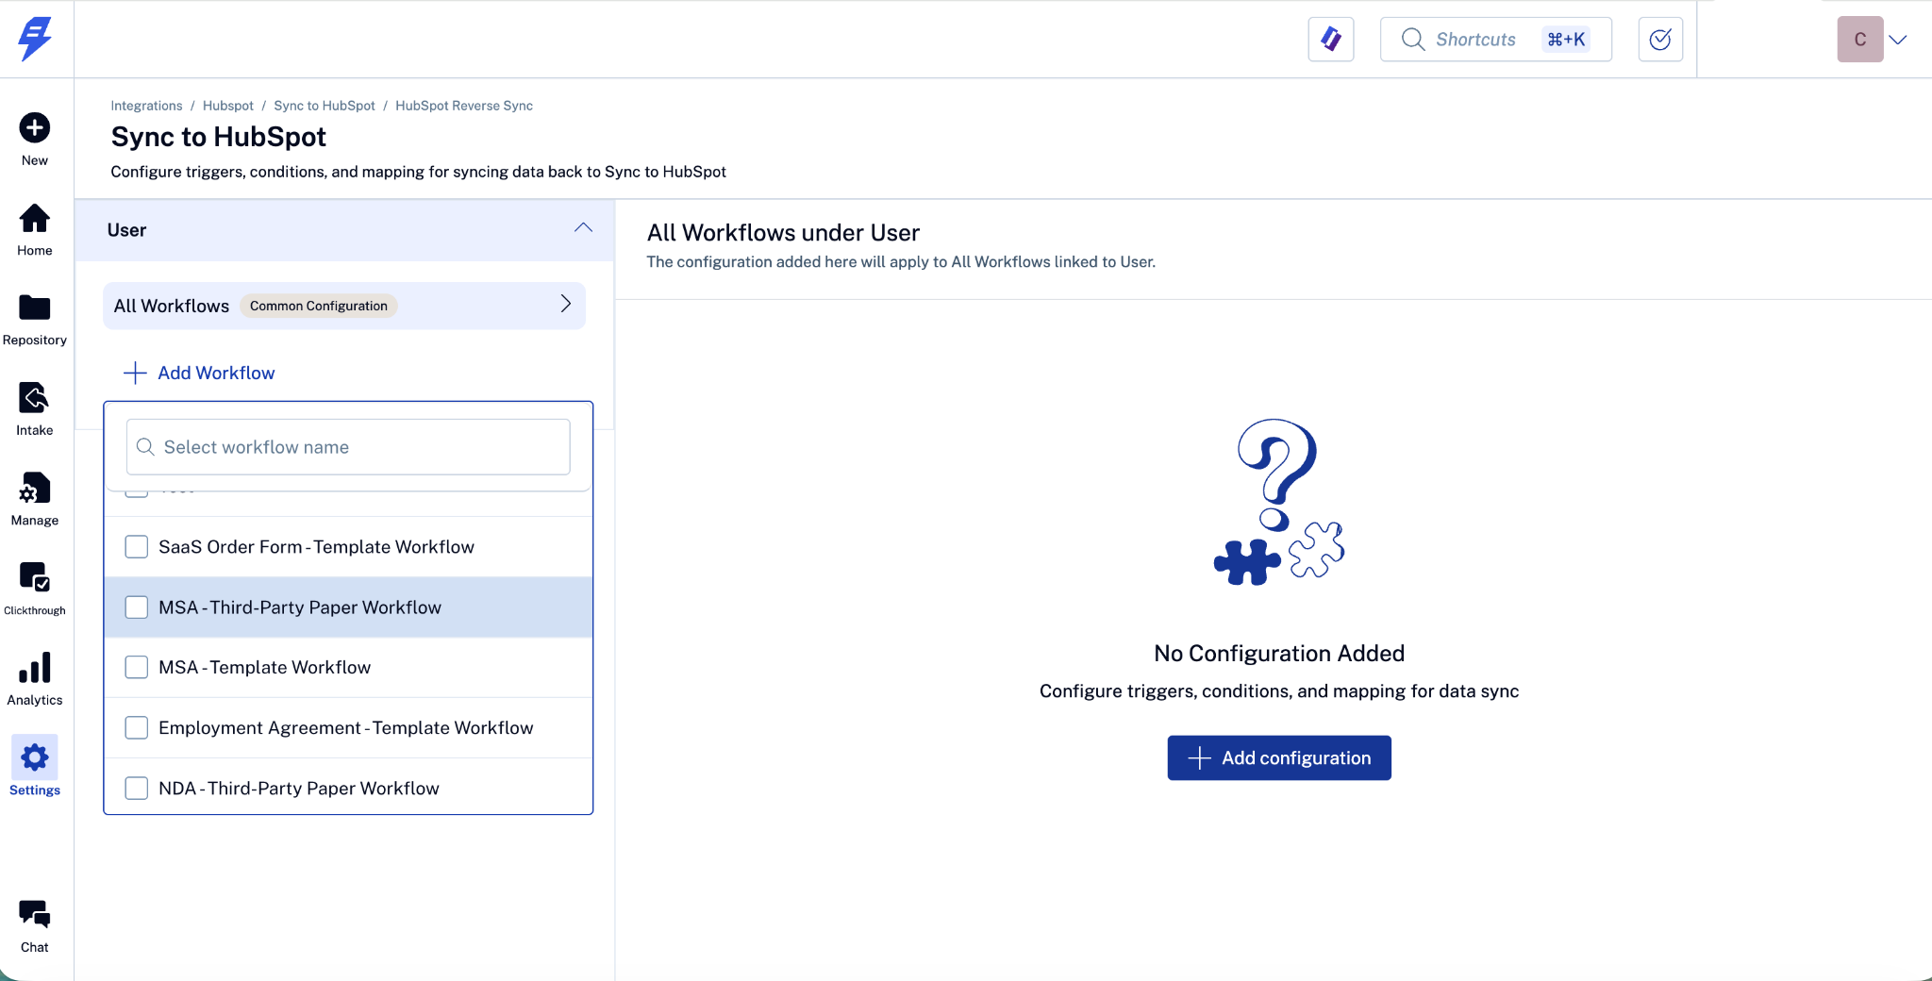
Task: Open the Shortcuts search bar
Action: click(x=1495, y=40)
